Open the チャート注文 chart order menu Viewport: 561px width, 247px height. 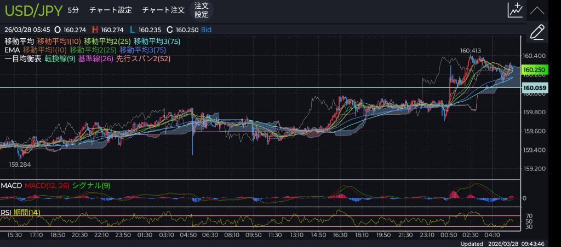163,10
